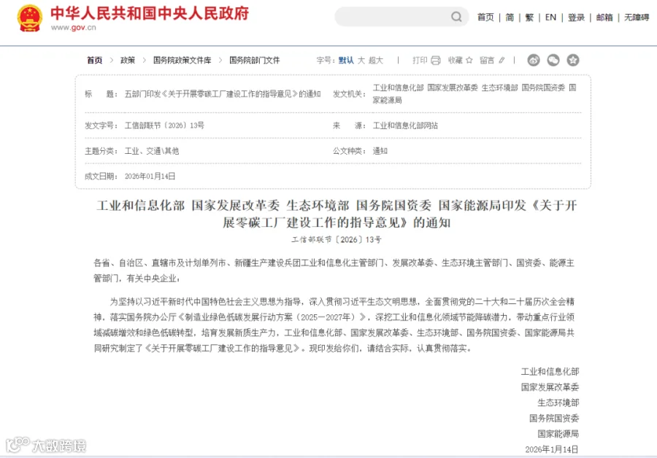Click signature date 2026年1月14日

pyautogui.click(x=552, y=449)
